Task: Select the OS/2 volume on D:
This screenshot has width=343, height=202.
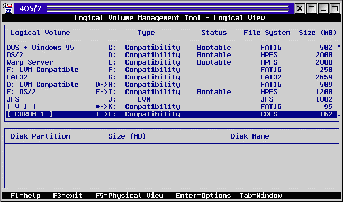Action: 171,55
